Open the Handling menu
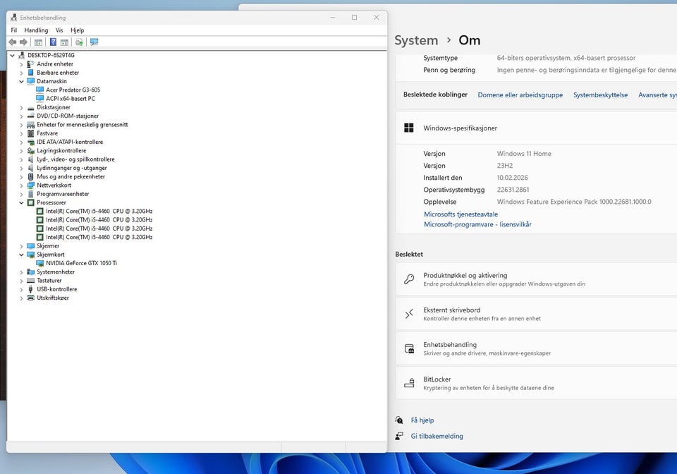 36,30
